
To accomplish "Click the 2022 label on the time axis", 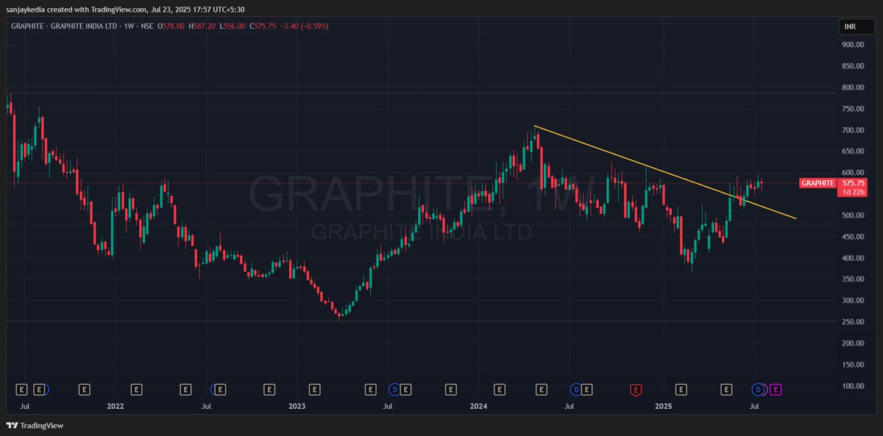I will [115, 406].
